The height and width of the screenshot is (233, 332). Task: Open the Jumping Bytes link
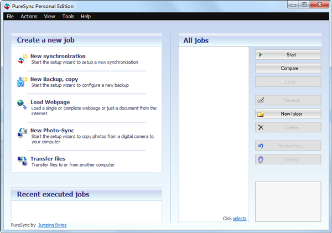pos(52,225)
